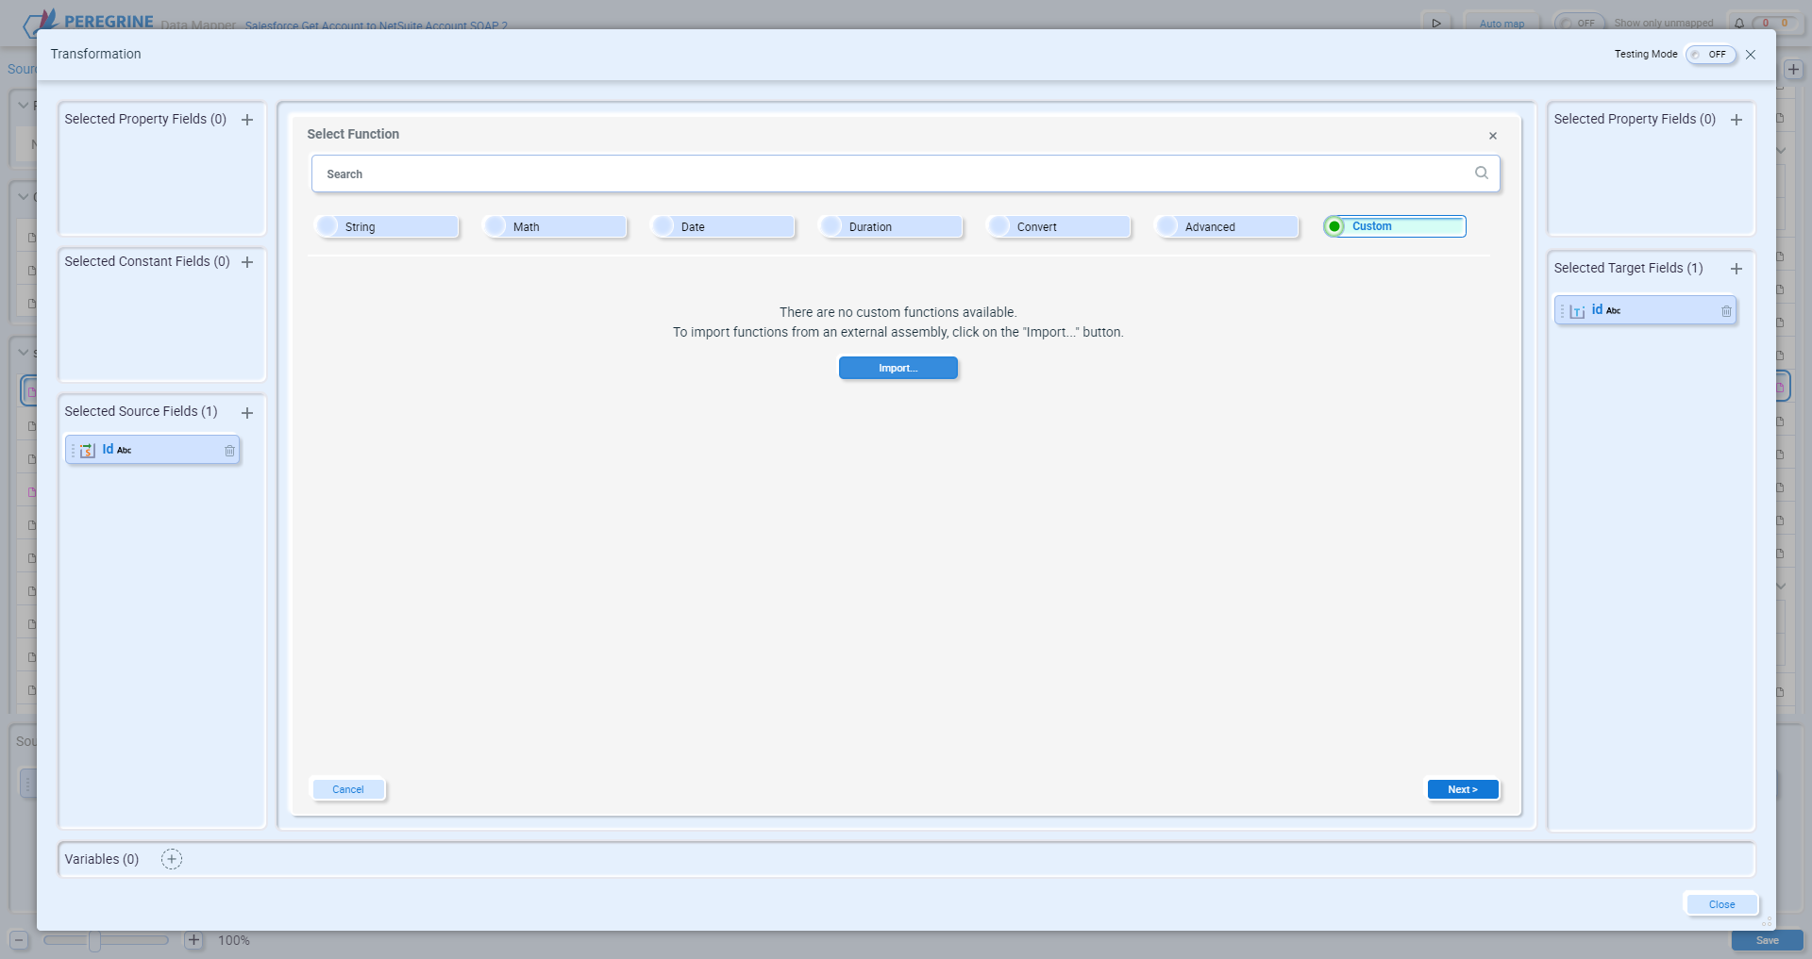1812x959 pixels.
Task: Select the Duration function category
Action: tap(891, 227)
